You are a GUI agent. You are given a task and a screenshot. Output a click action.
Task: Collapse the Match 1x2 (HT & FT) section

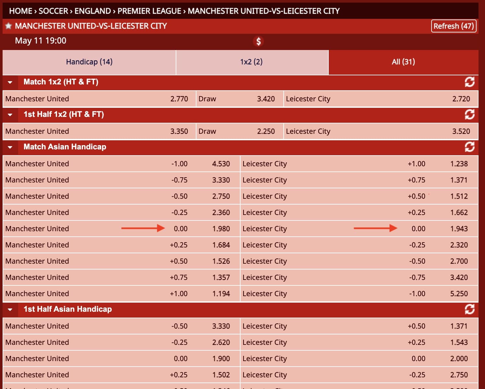pos(10,82)
